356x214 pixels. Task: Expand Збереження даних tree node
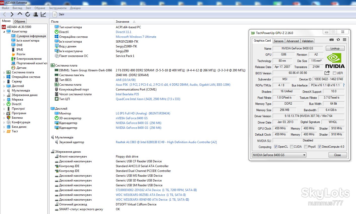point(4,95)
